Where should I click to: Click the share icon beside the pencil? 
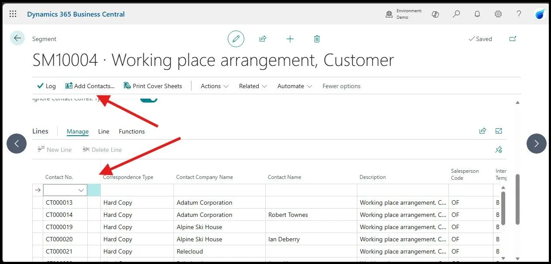coord(263,39)
